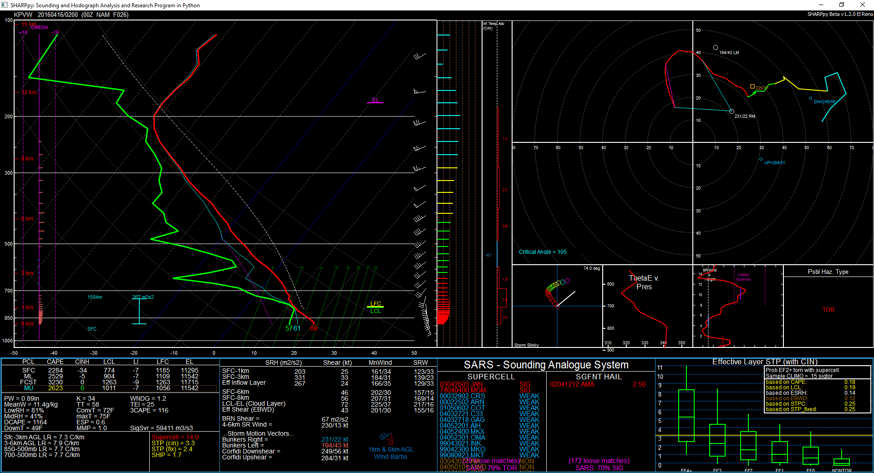
Task: Click the 194/43 LM left-mover circle marker
Action: coord(716,48)
